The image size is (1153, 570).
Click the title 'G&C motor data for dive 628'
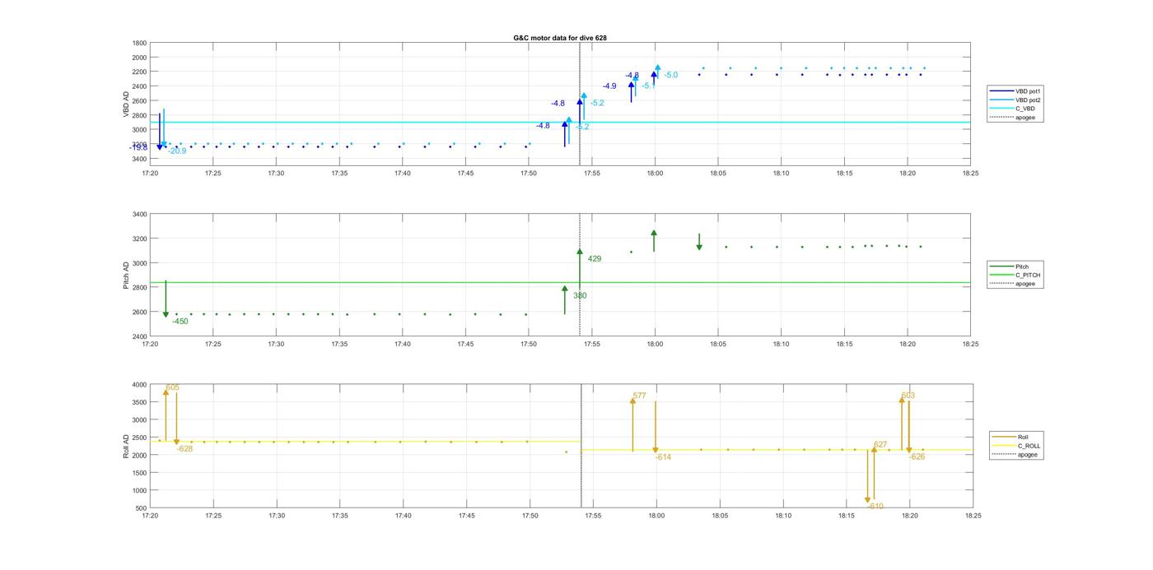click(560, 38)
